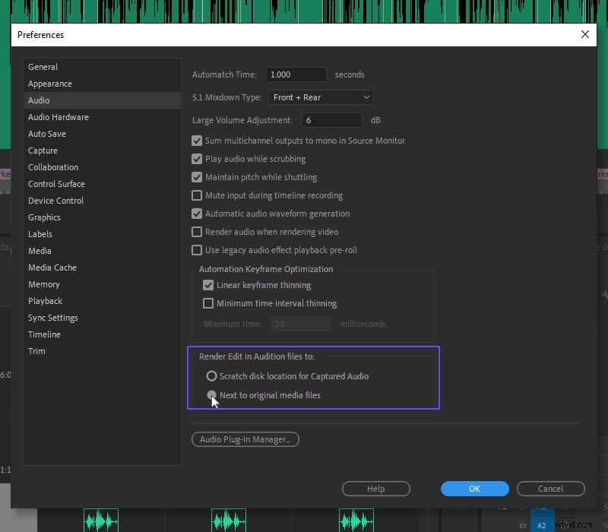Check 'Use legacy audio effect playback pre-roll'
608x532 pixels.
(x=196, y=250)
